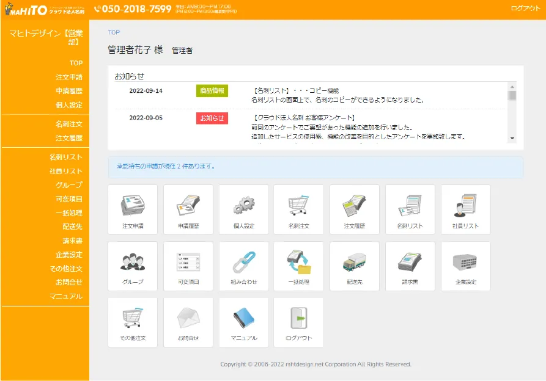546x381 pixels.
Task: Open the 注文履歴 order history icon
Action: tap(355, 209)
